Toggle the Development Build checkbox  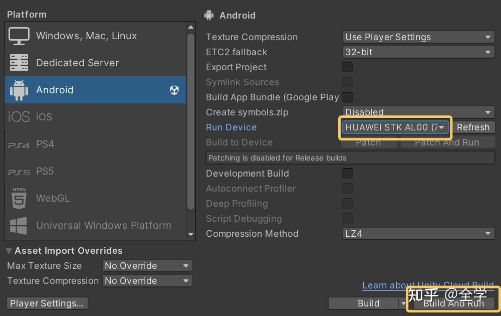pos(347,174)
